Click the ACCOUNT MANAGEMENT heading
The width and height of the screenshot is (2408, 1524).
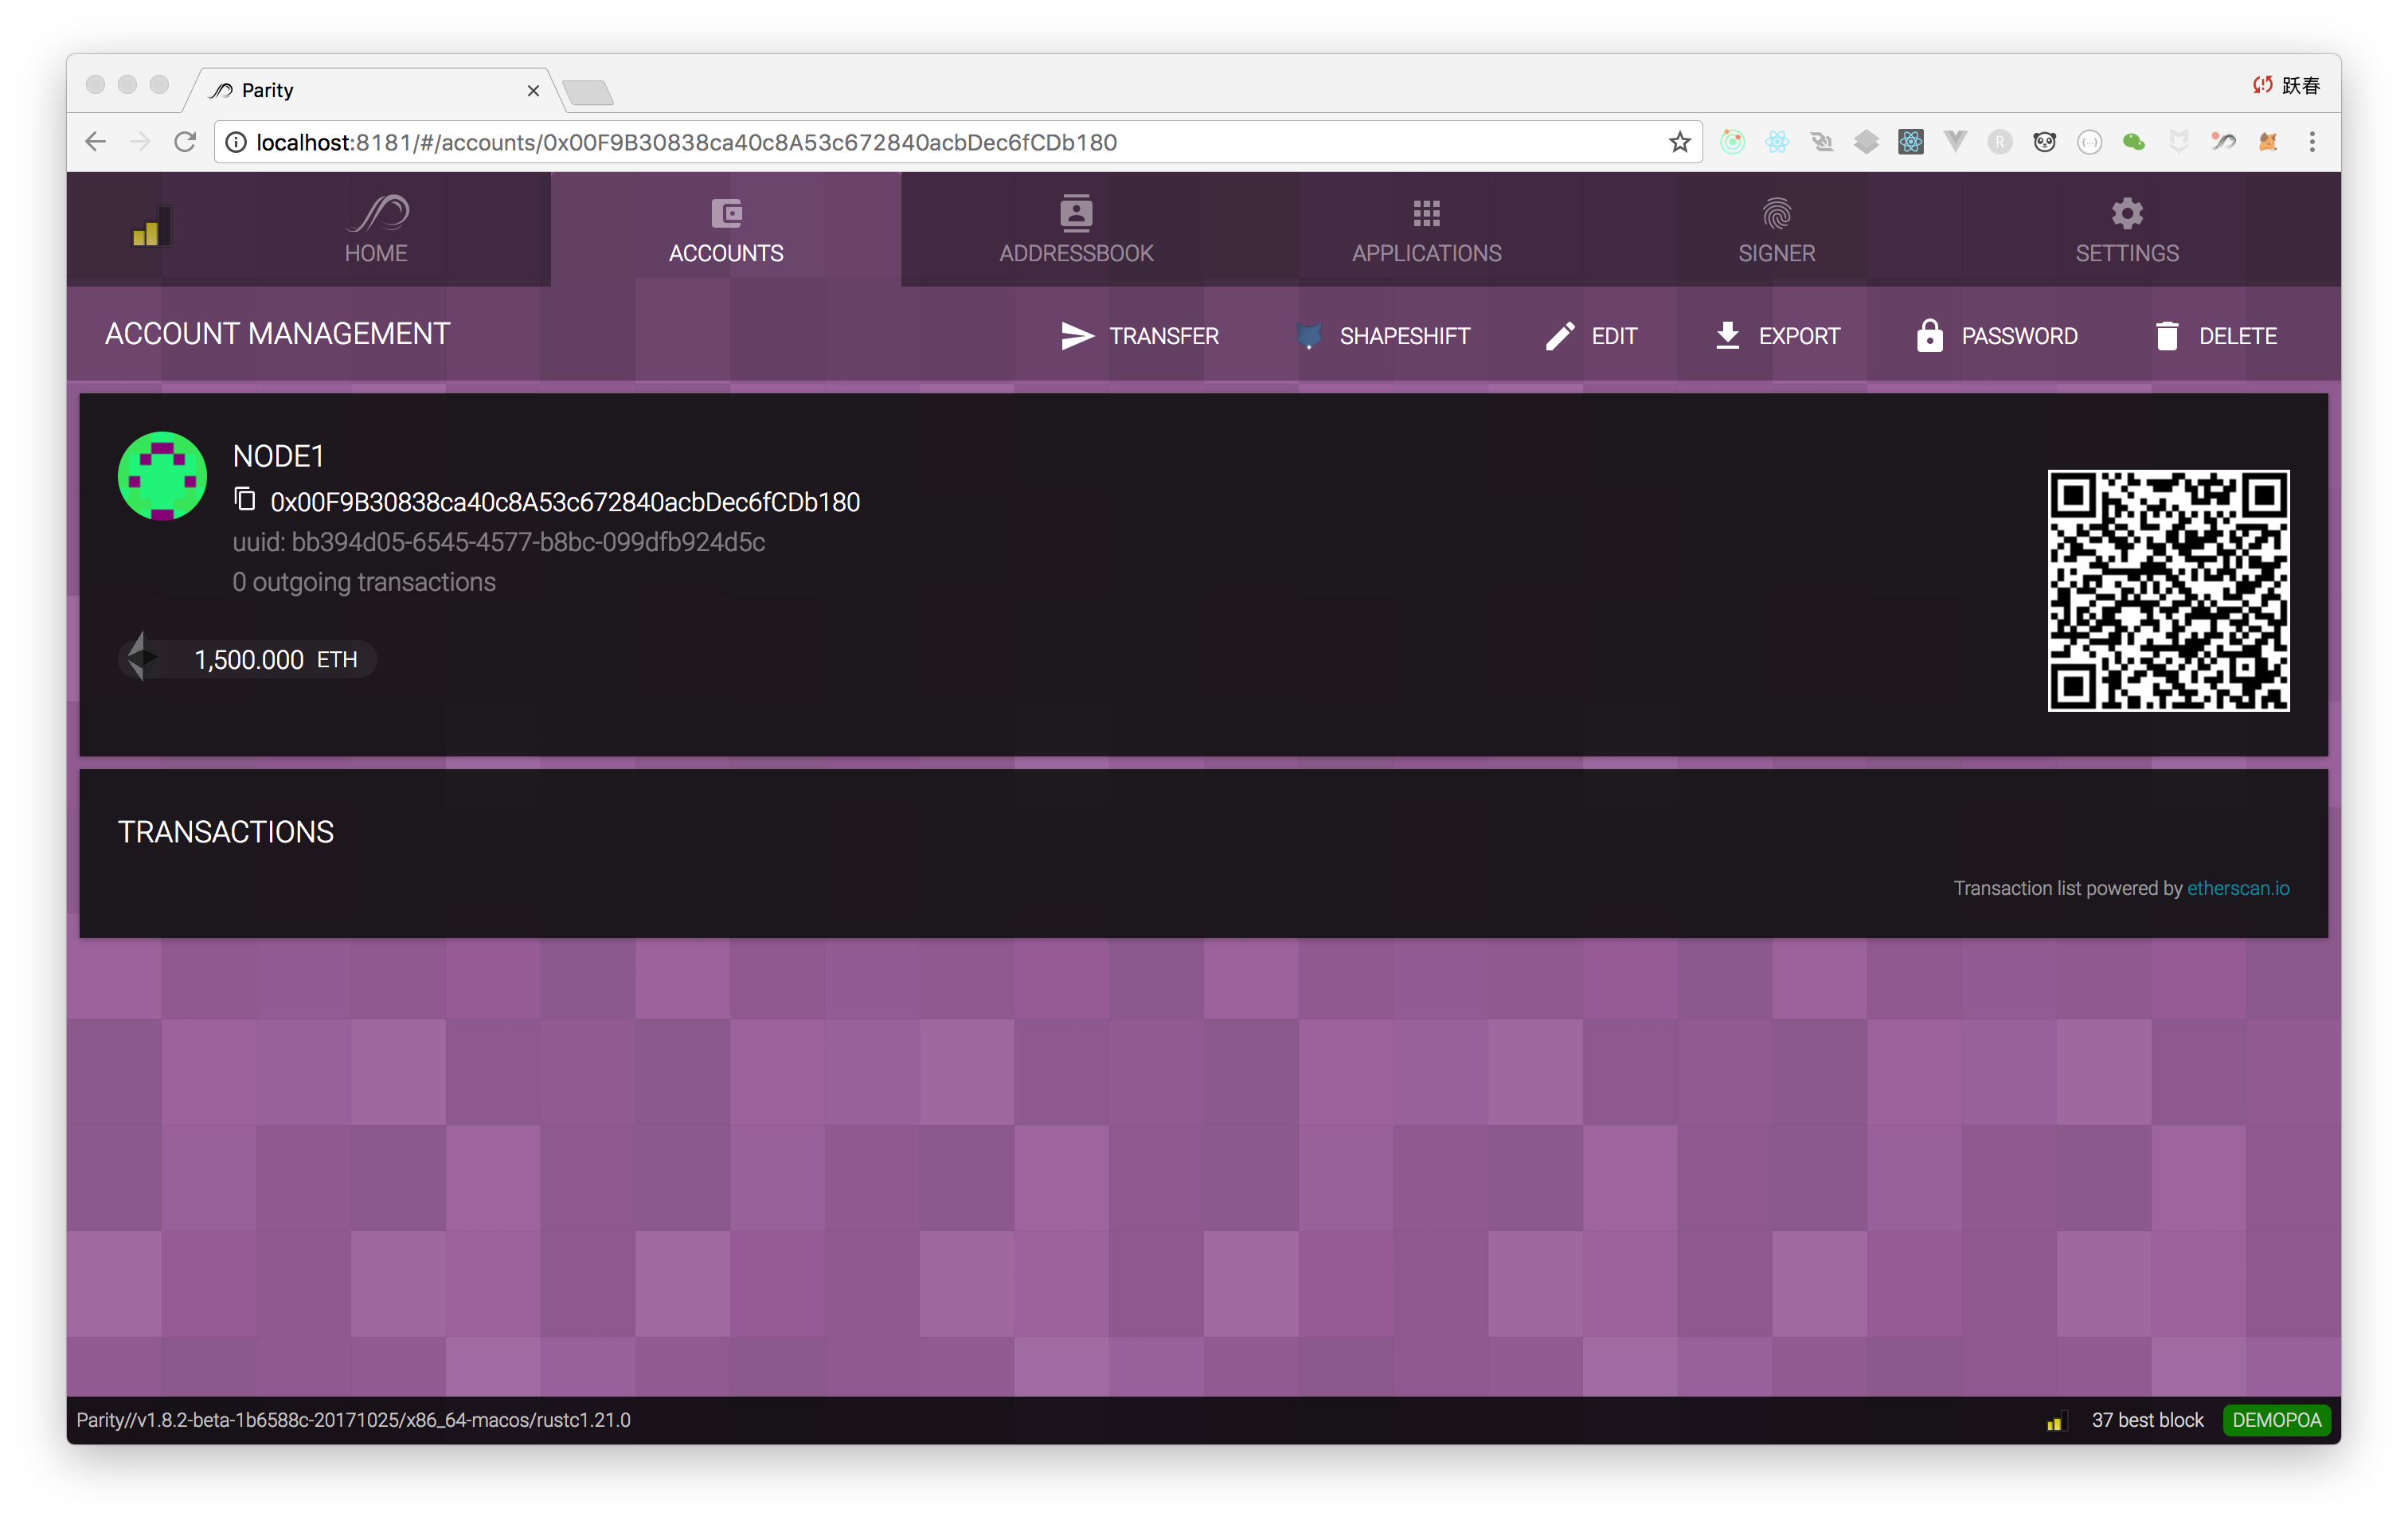tap(277, 334)
